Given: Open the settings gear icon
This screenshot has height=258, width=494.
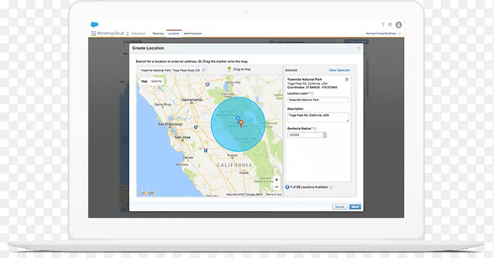Looking at the screenshot, I should (390, 23).
